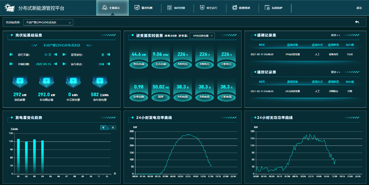Screen dimensions: 369x185
Task: Open the 光伏站选择 station dropdown
Action: [48, 22]
